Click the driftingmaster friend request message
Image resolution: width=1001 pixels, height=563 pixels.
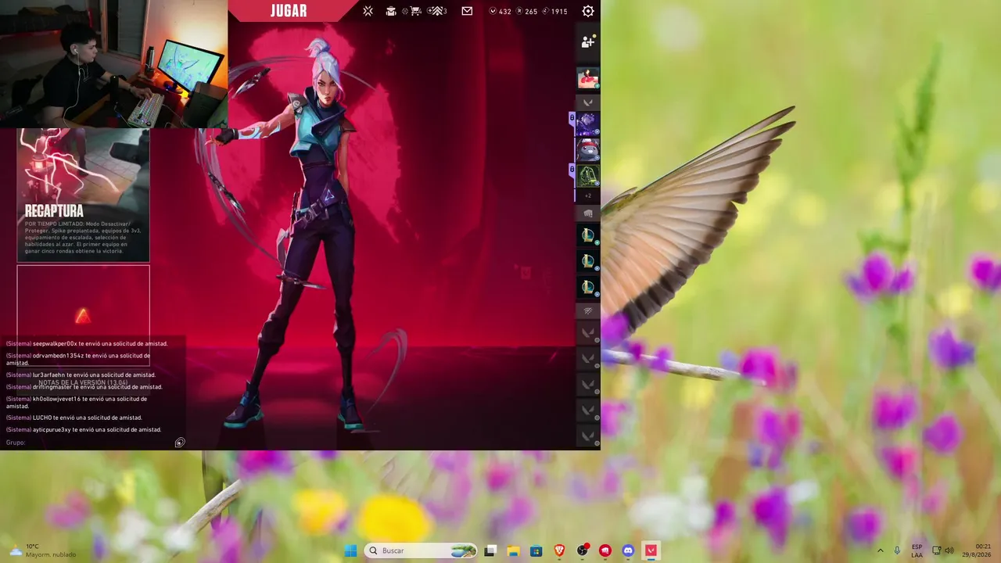pos(84,387)
